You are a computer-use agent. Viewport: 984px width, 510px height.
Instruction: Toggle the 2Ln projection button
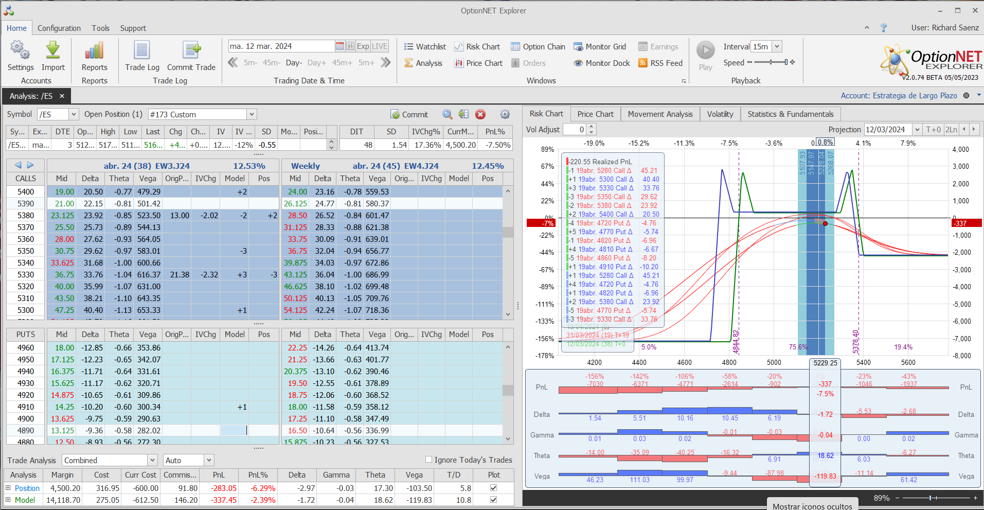(952, 130)
